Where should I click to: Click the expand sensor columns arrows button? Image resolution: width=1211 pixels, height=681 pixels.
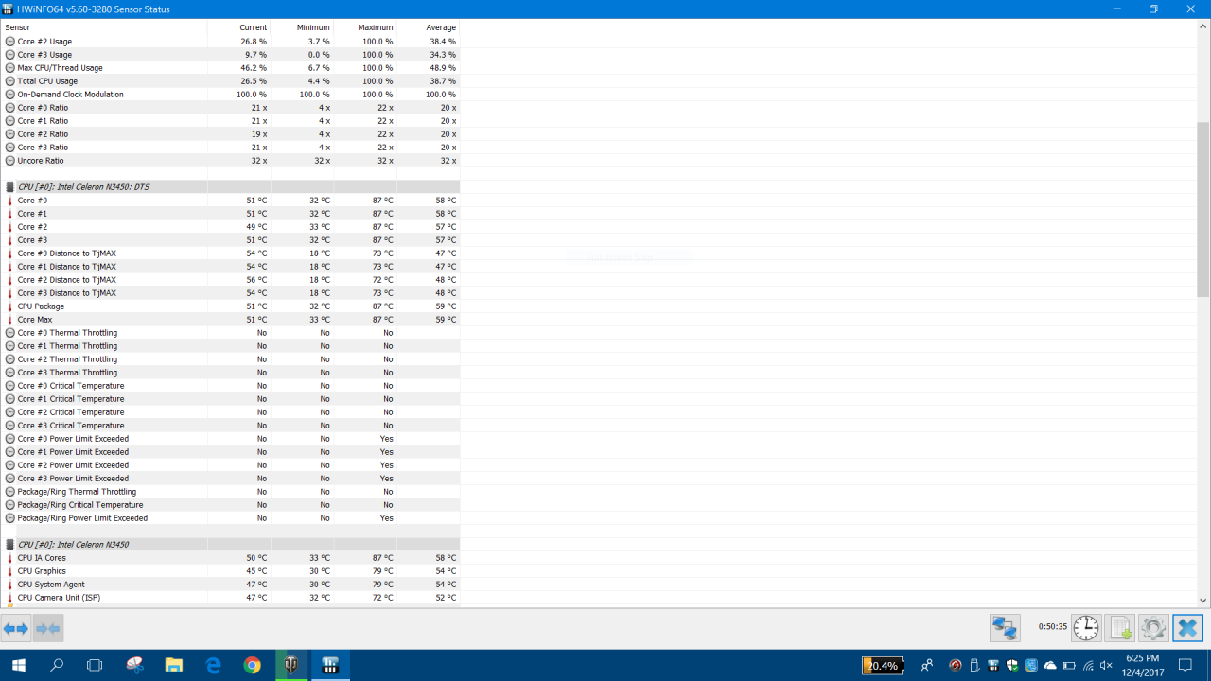tap(16, 628)
